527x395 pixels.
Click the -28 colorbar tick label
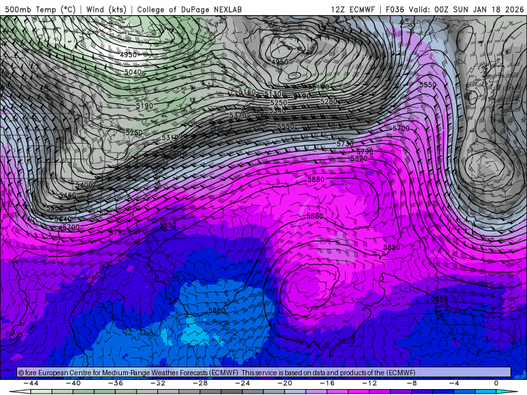(200, 383)
